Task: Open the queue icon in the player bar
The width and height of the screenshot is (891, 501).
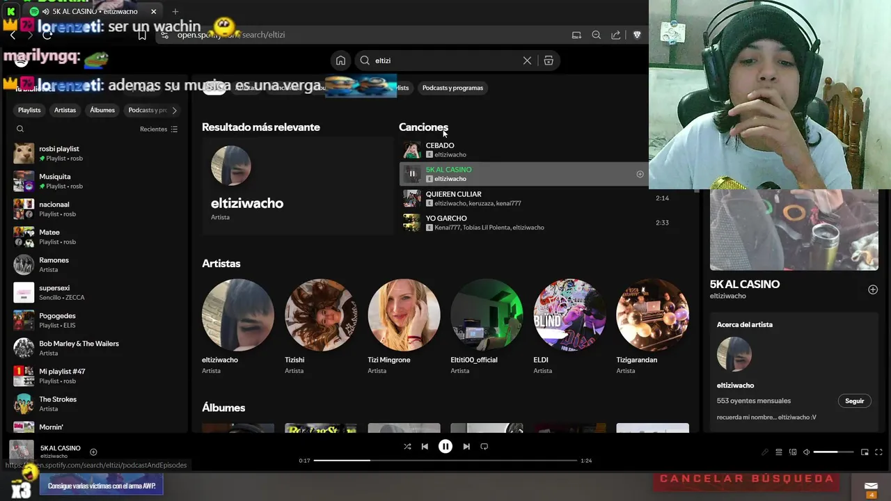Action: pos(779,452)
